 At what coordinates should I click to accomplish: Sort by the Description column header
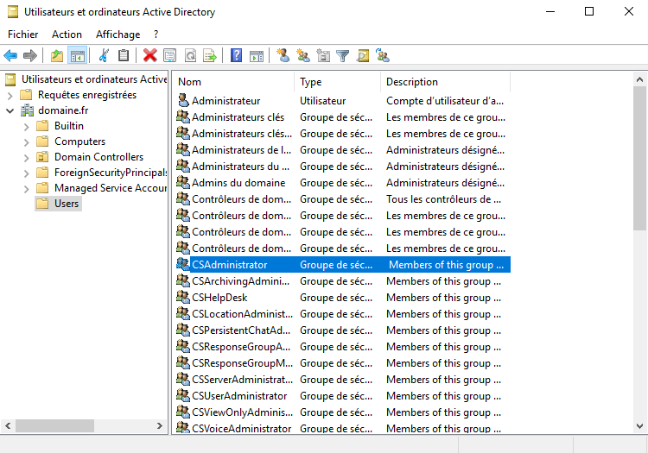point(445,82)
